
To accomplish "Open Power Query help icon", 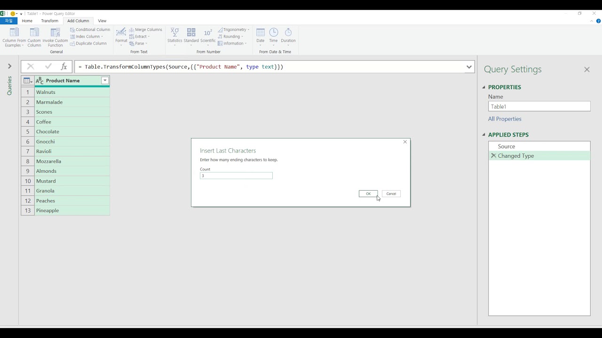I will point(599,21).
